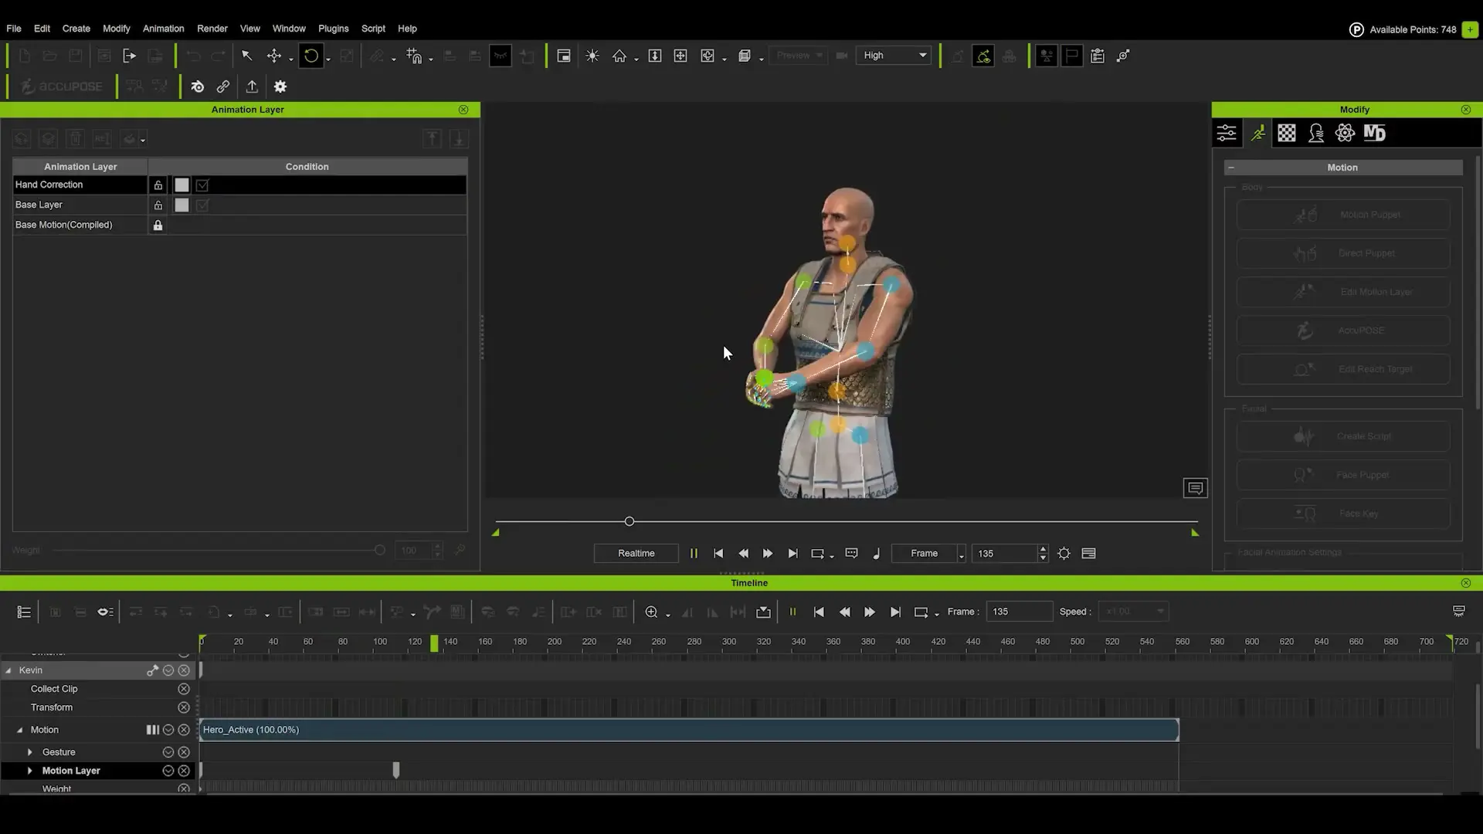Image resolution: width=1483 pixels, height=834 pixels.
Task: Open the Physics atom icon in Modify panel
Action: pos(1345,133)
